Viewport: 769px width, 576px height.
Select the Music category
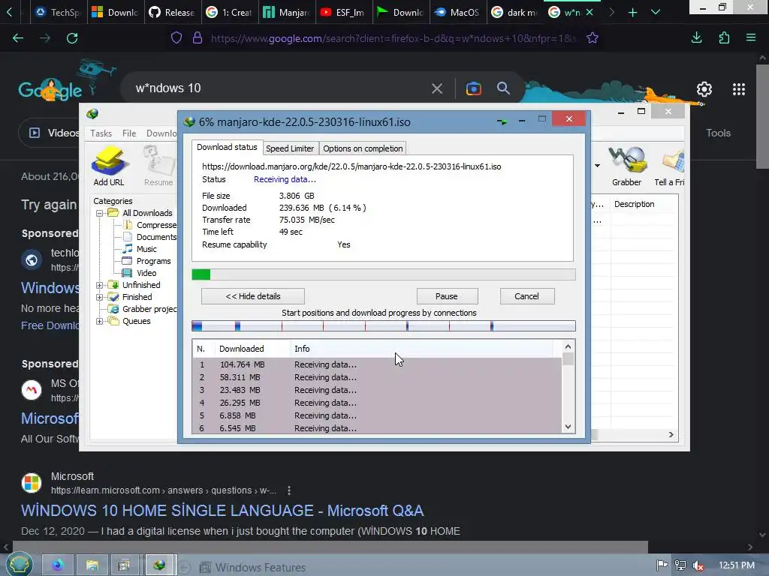click(146, 249)
